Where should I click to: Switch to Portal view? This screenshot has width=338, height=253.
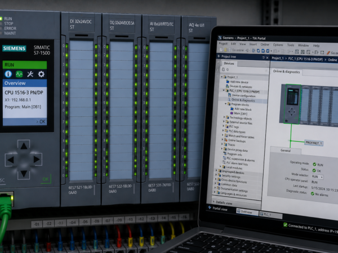click(217, 208)
